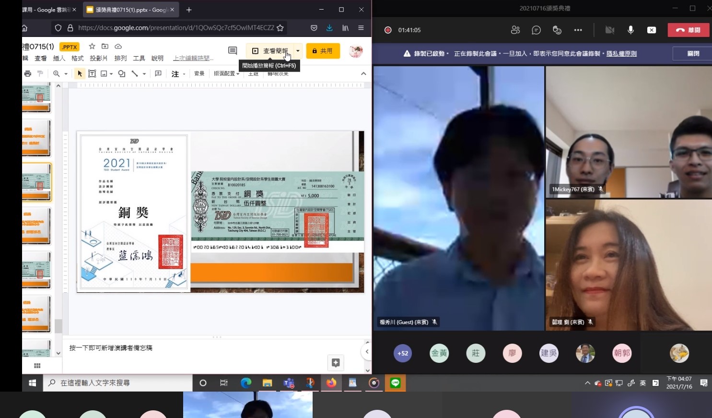Open a new Firefox tab

coord(189,10)
